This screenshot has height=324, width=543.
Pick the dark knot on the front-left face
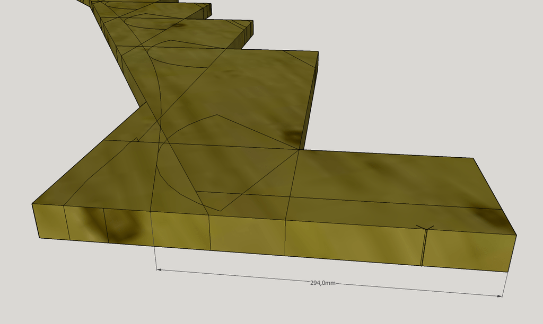[x=120, y=226]
